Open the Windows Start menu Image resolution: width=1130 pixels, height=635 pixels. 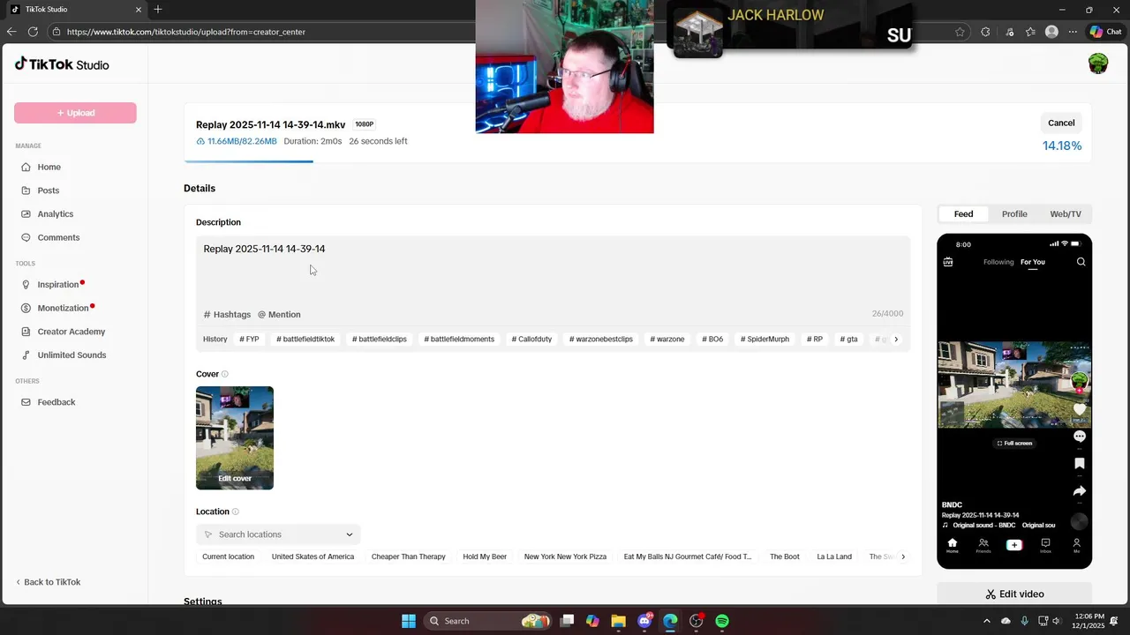409,621
